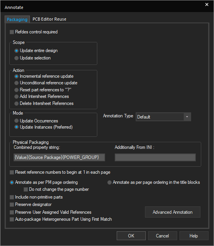Cancel the Annotate dialog

pyautogui.click(x=162, y=236)
